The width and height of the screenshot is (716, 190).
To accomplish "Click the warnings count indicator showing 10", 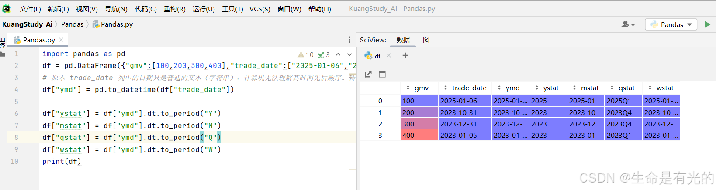I will pos(306,55).
